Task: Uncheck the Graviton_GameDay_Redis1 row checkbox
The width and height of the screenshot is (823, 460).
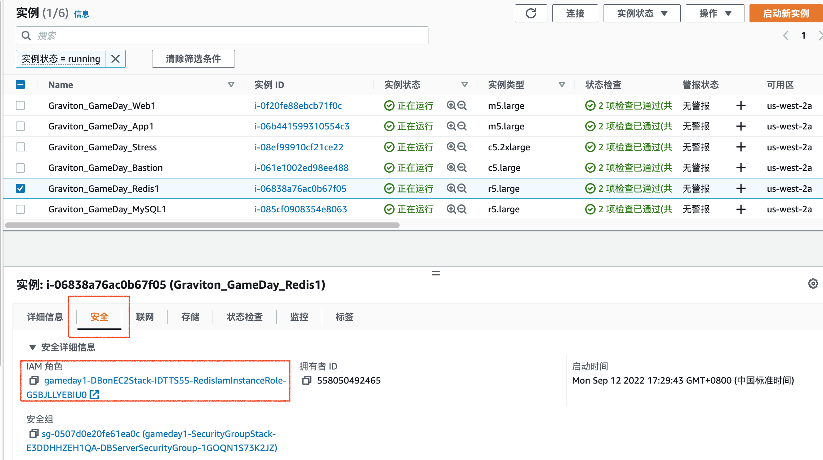Action: (21, 189)
